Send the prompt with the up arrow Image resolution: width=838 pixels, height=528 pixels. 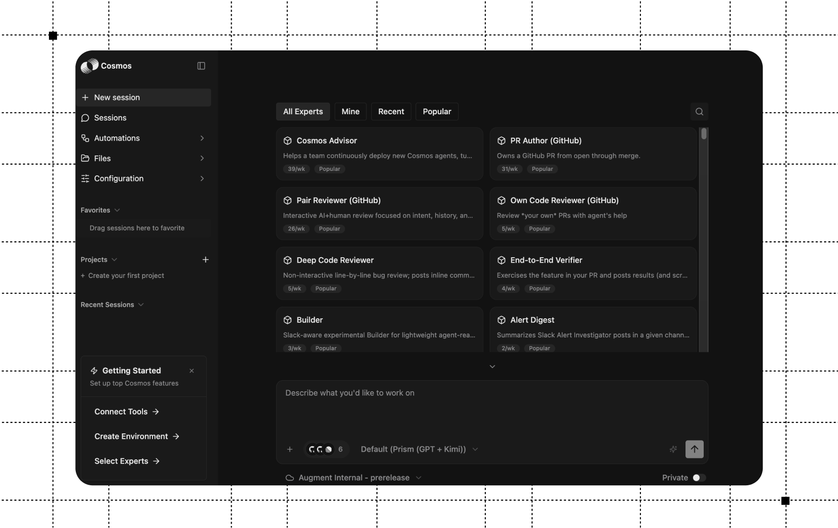(695, 449)
